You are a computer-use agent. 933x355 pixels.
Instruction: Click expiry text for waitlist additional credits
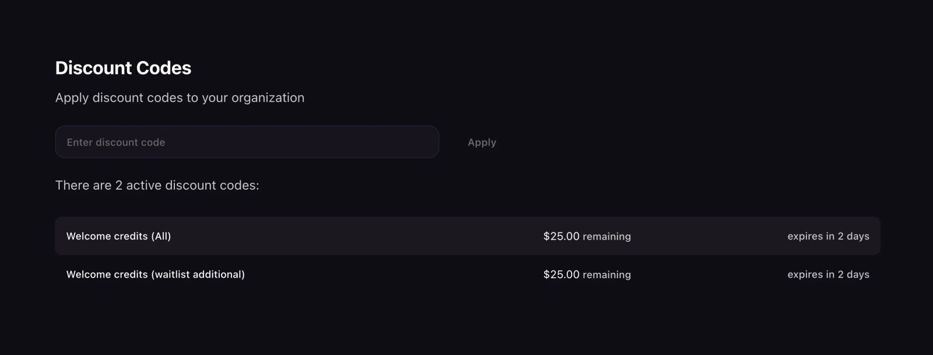pos(827,275)
